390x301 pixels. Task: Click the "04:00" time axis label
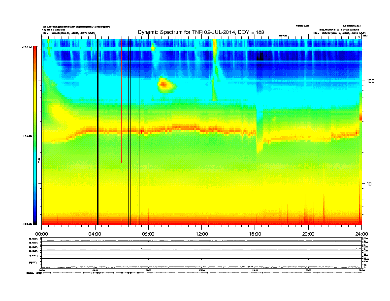pyautogui.click(x=95, y=234)
